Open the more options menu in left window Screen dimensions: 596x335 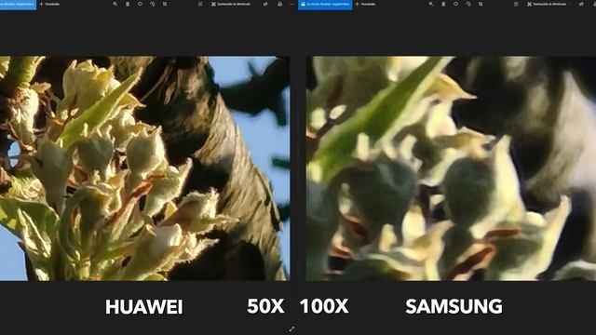tap(291, 4)
